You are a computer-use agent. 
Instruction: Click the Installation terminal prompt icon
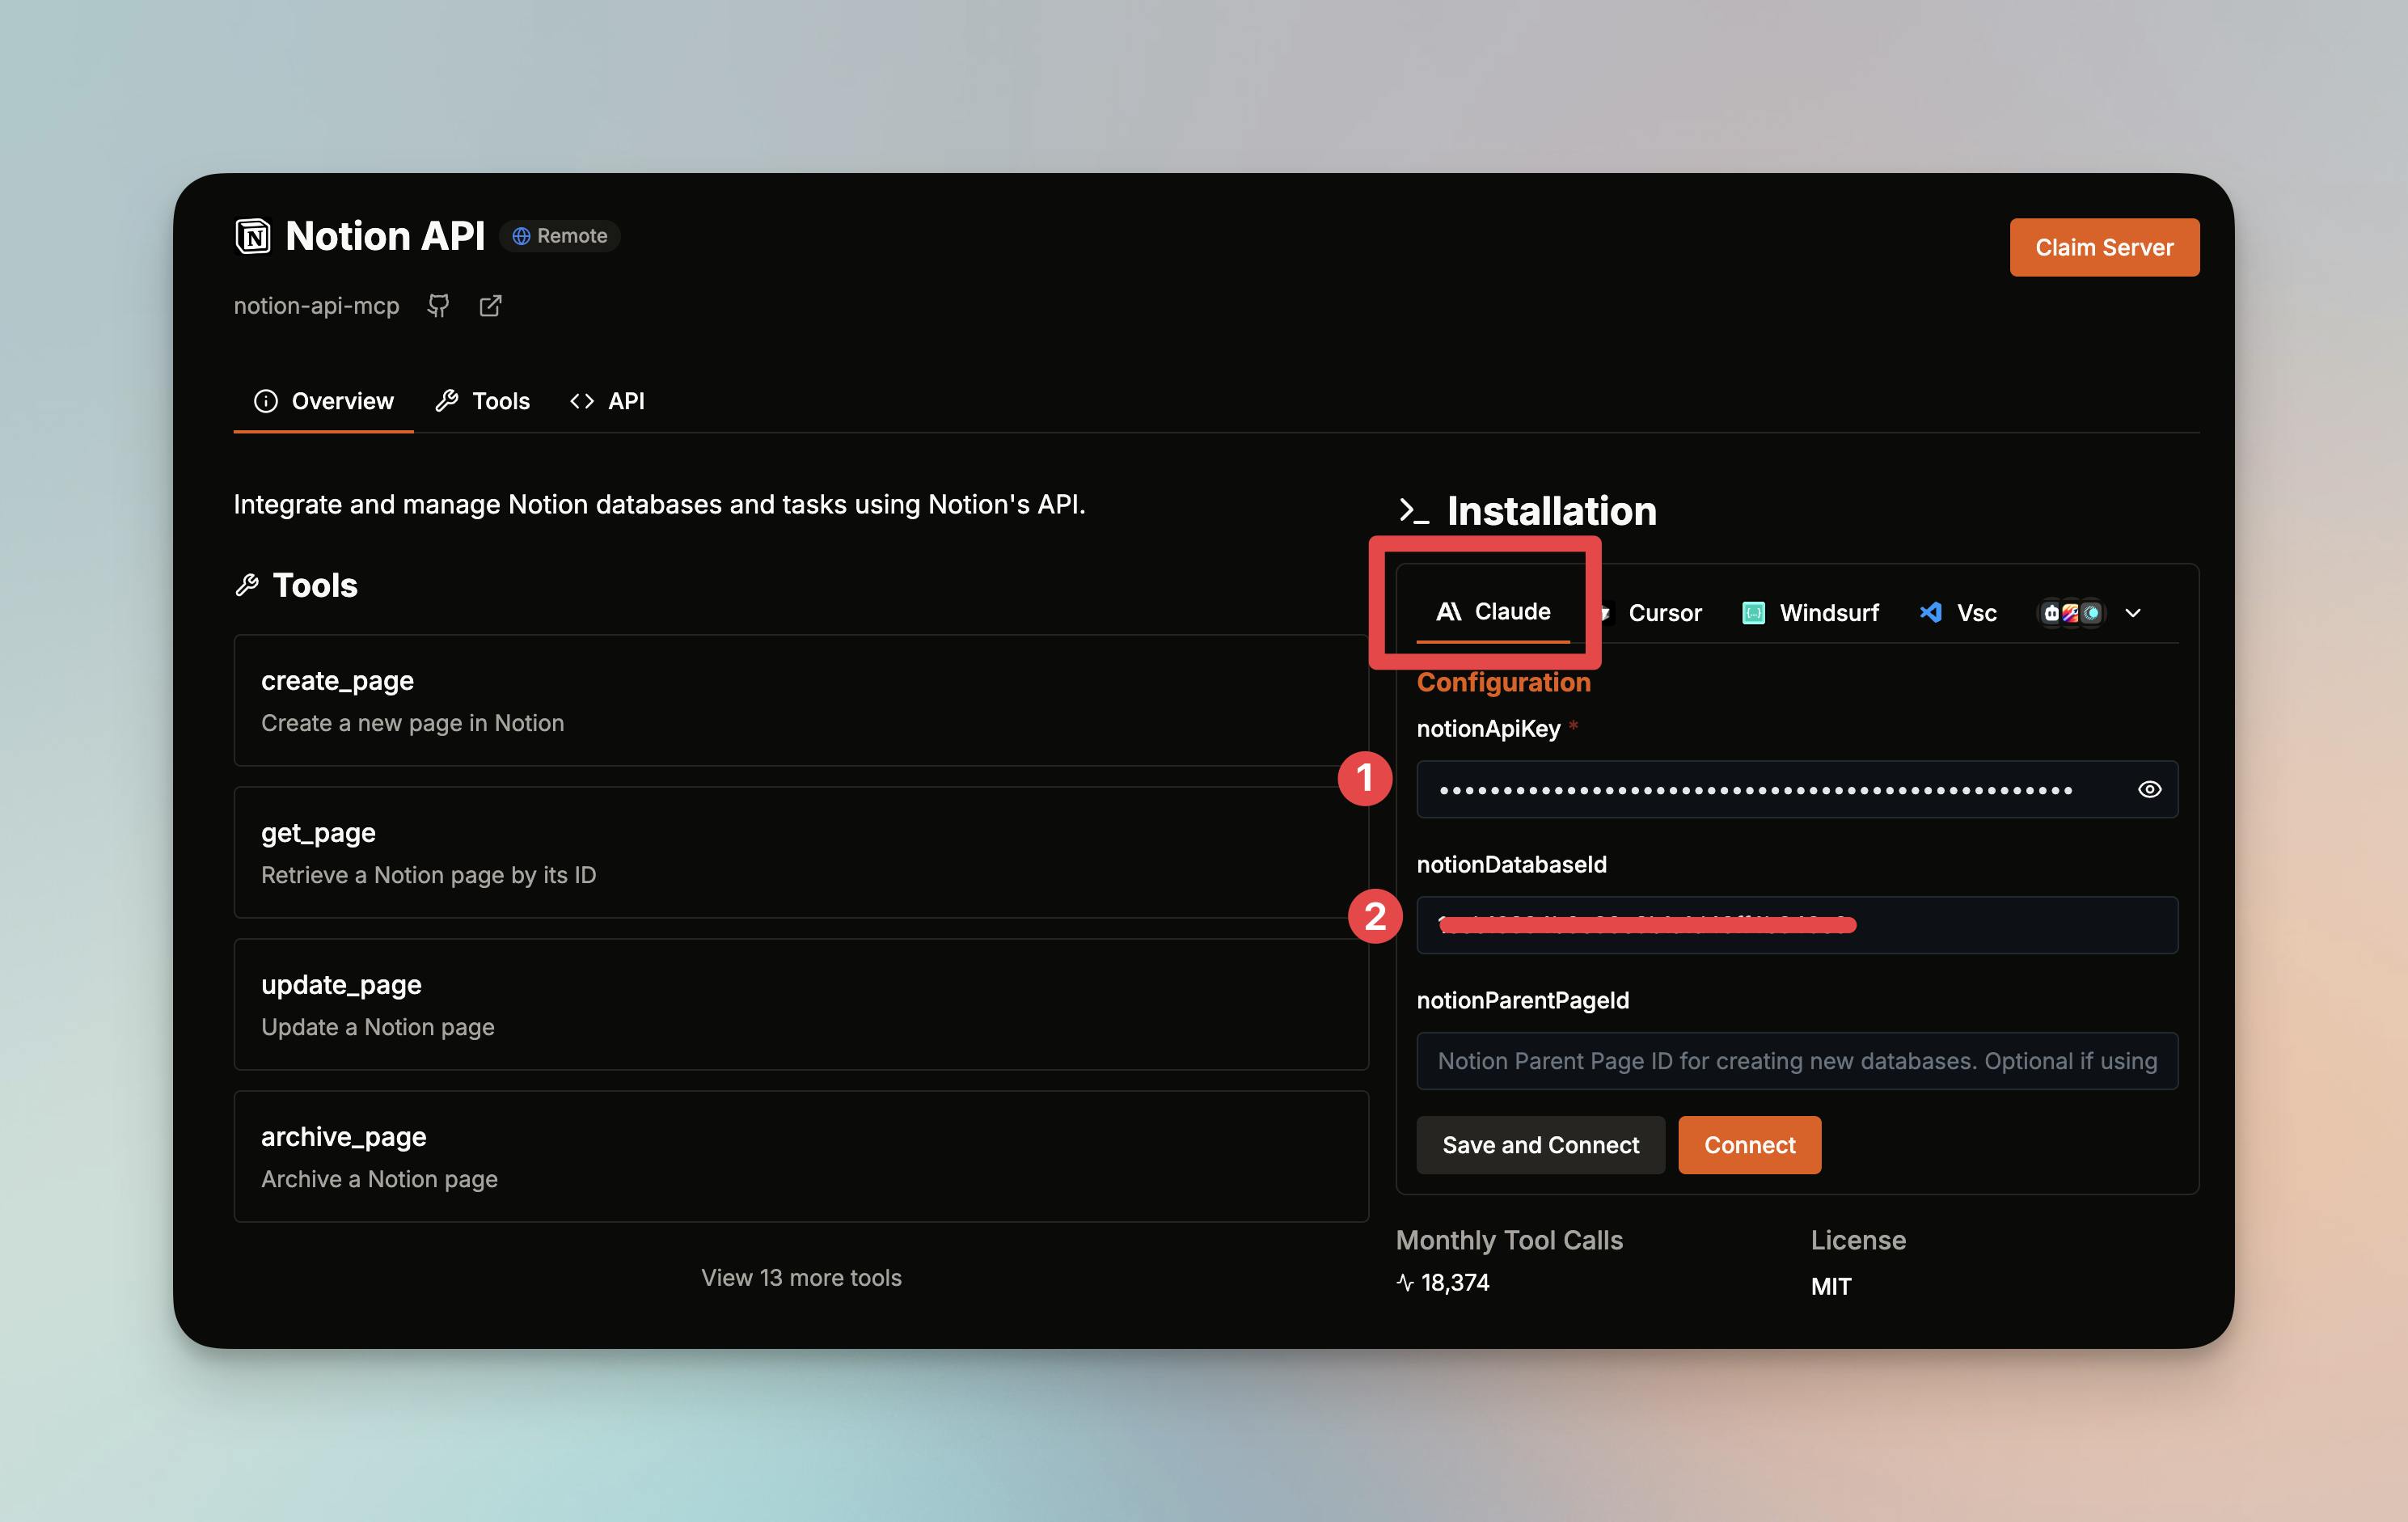(x=1413, y=511)
